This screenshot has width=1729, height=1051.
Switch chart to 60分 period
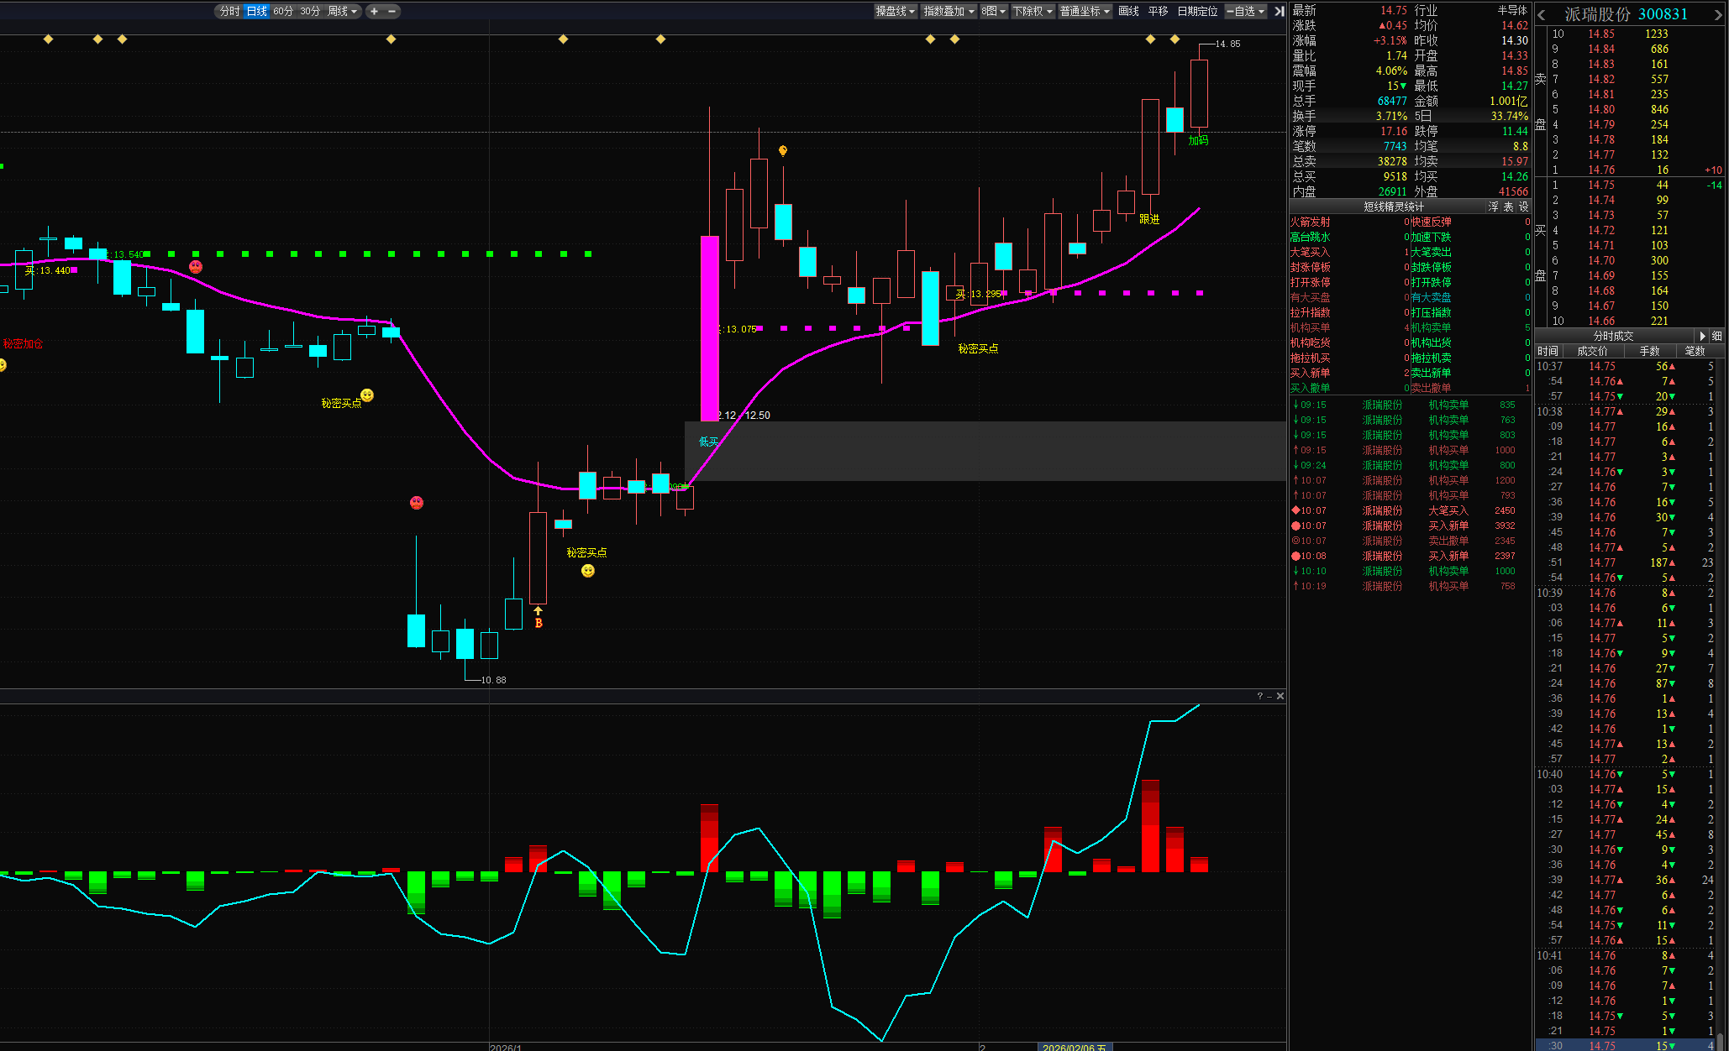pyautogui.click(x=283, y=11)
